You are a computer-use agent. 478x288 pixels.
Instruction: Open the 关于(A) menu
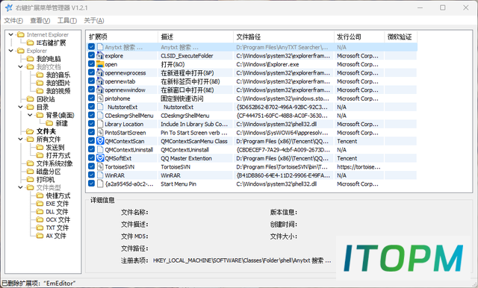(x=94, y=20)
